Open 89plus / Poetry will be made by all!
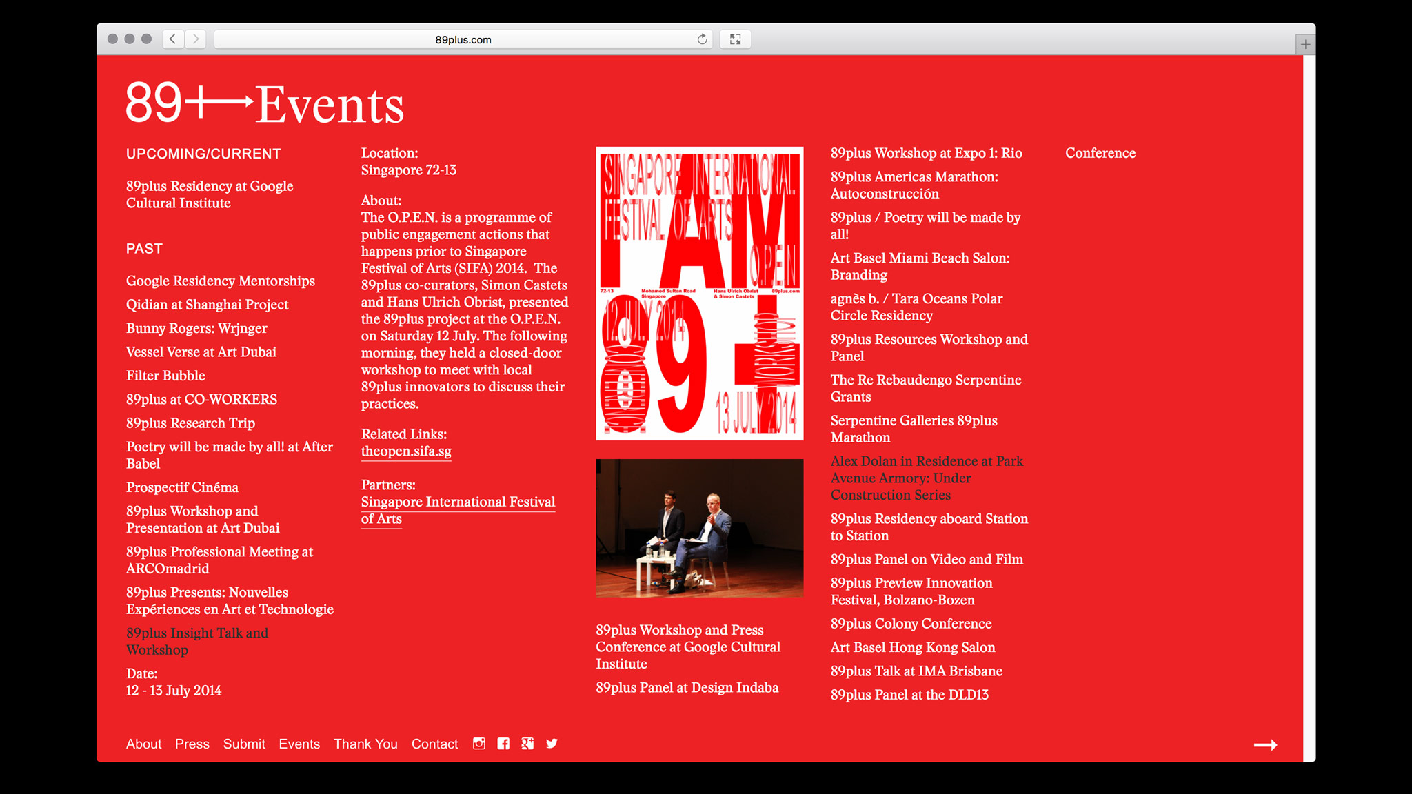 pyautogui.click(x=925, y=225)
